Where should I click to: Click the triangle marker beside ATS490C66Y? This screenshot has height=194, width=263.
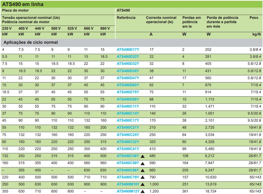tap(142, 170)
